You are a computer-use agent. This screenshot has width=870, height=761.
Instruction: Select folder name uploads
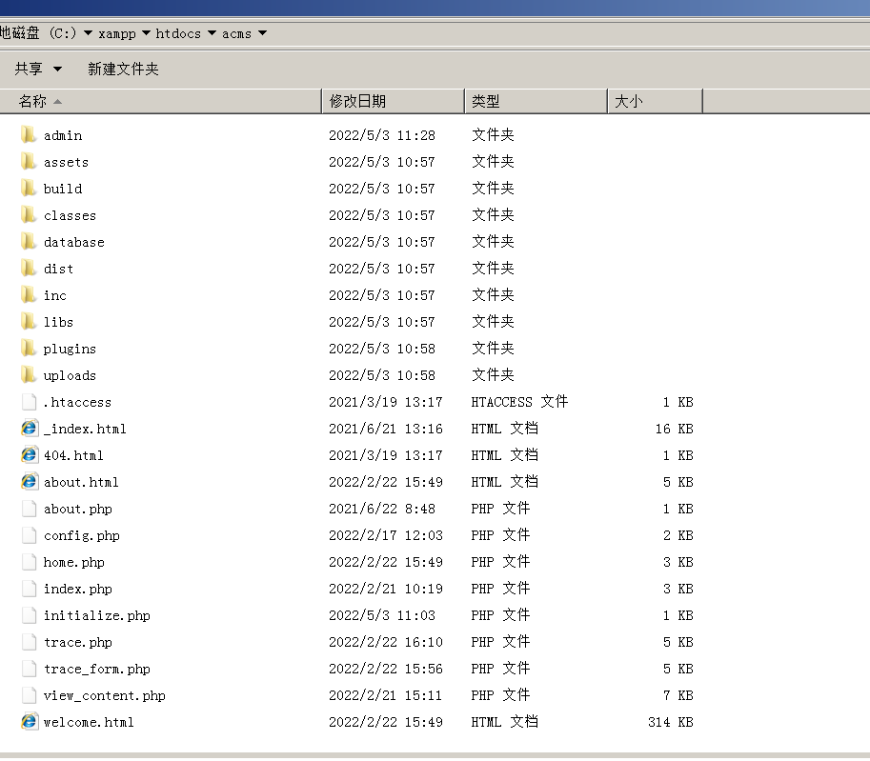(70, 375)
